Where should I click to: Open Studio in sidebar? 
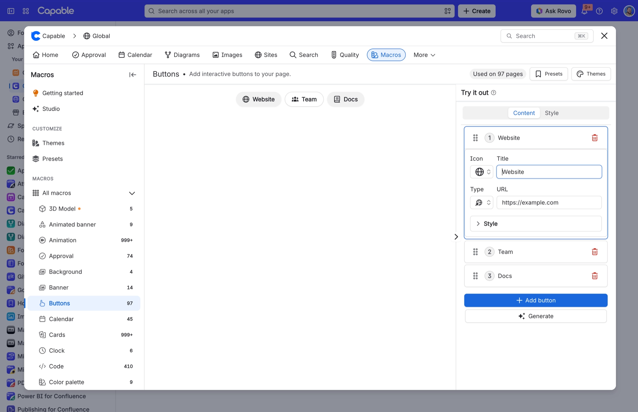pyautogui.click(x=84, y=109)
